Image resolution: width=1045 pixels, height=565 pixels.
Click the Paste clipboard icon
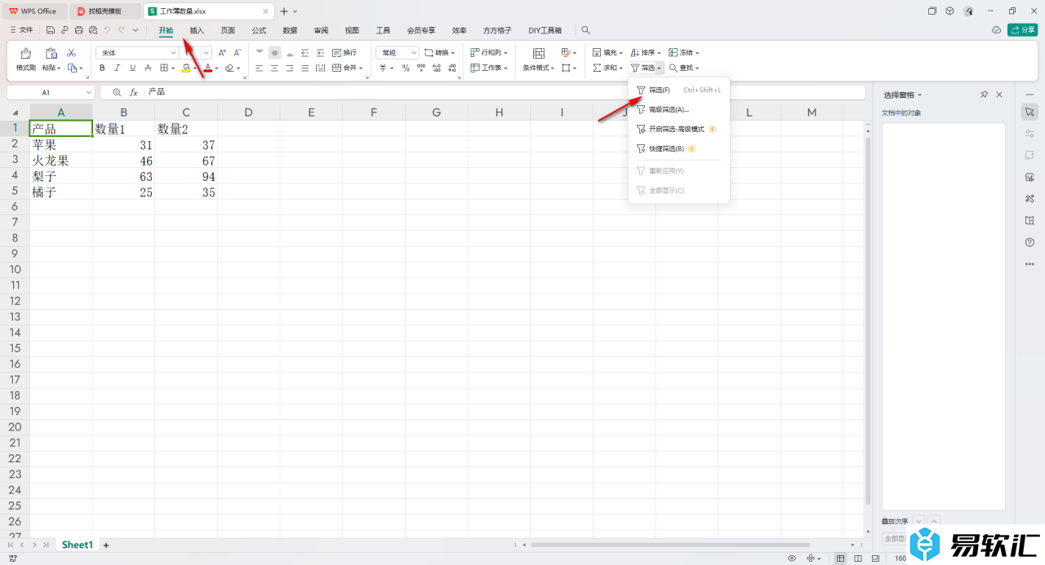tap(51, 53)
